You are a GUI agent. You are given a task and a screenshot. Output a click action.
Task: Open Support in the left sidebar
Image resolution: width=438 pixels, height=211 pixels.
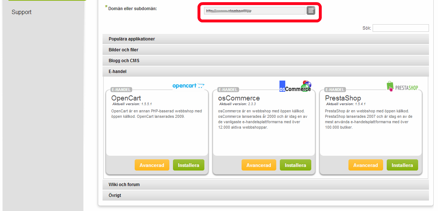[x=21, y=12]
